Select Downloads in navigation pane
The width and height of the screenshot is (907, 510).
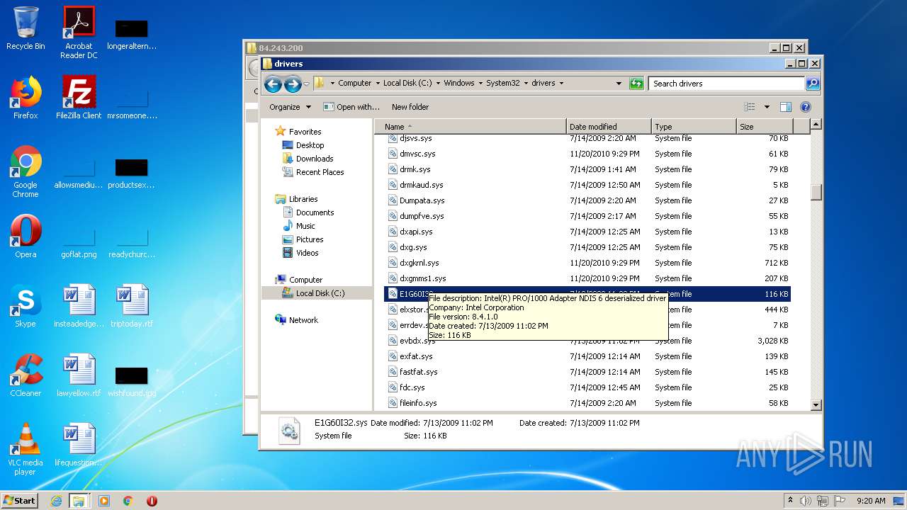(315, 159)
